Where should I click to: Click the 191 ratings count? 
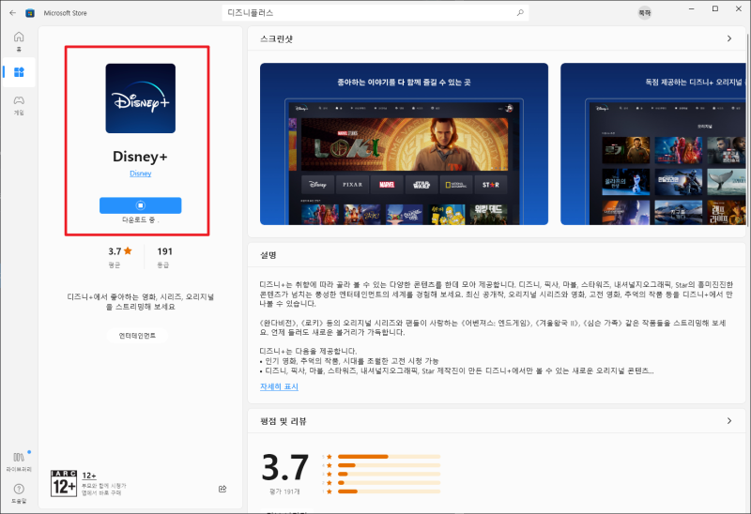pyautogui.click(x=165, y=251)
